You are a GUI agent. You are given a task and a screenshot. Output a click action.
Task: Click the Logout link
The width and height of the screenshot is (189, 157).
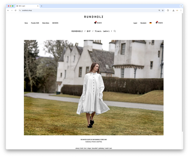tap(135, 23)
